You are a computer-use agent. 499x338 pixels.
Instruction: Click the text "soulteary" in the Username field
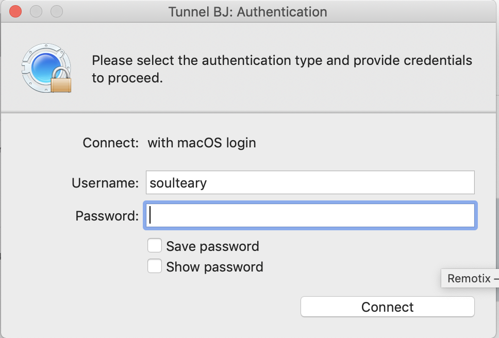click(178, 183)
